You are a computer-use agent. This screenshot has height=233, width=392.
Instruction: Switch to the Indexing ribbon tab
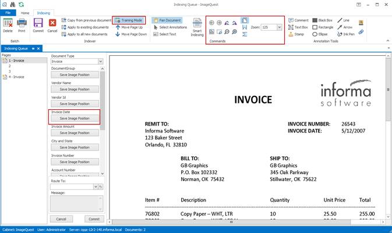click(44, 13)
